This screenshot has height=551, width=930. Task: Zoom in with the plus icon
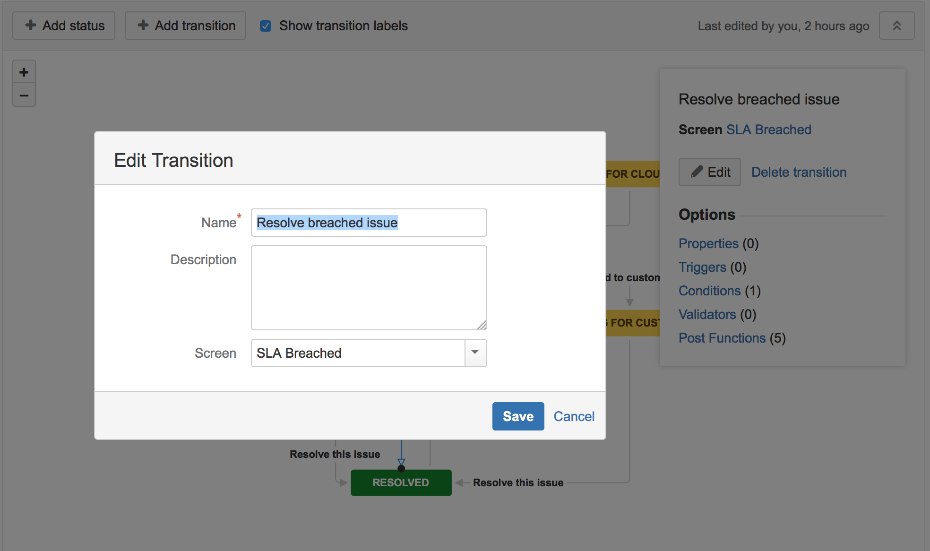pos(24,72)
